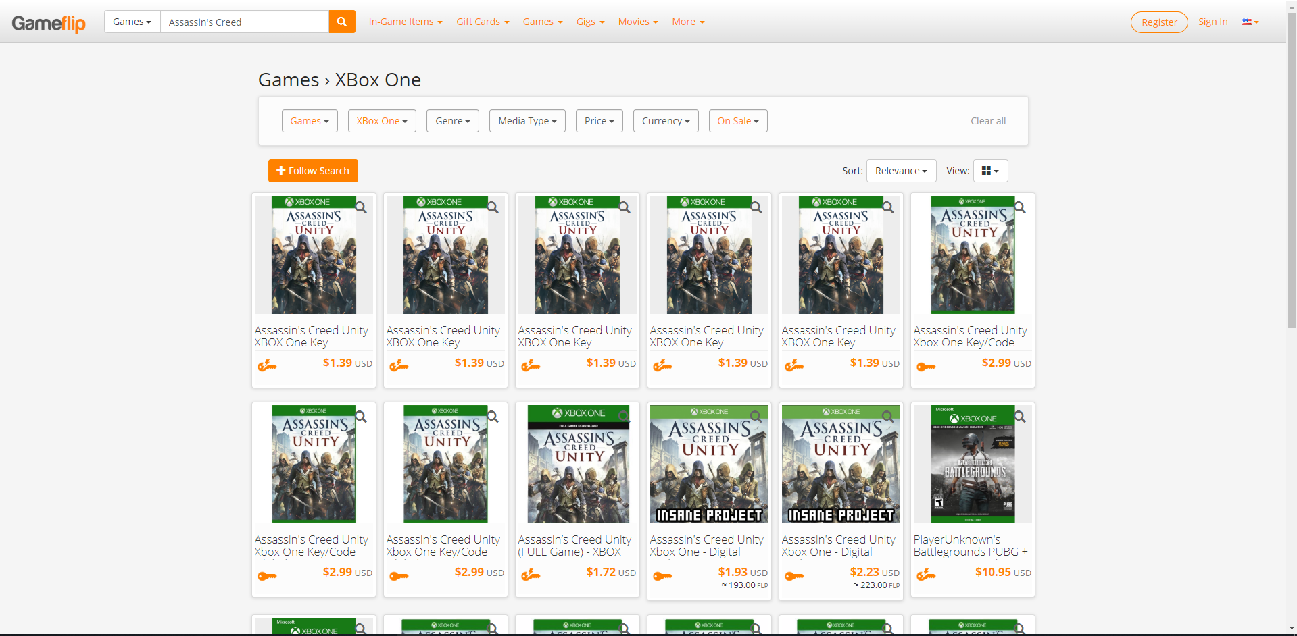This screenshot has width=1297, height=636.
Task: Go to the Gameflip home logo
Action: tap(49, 23)
